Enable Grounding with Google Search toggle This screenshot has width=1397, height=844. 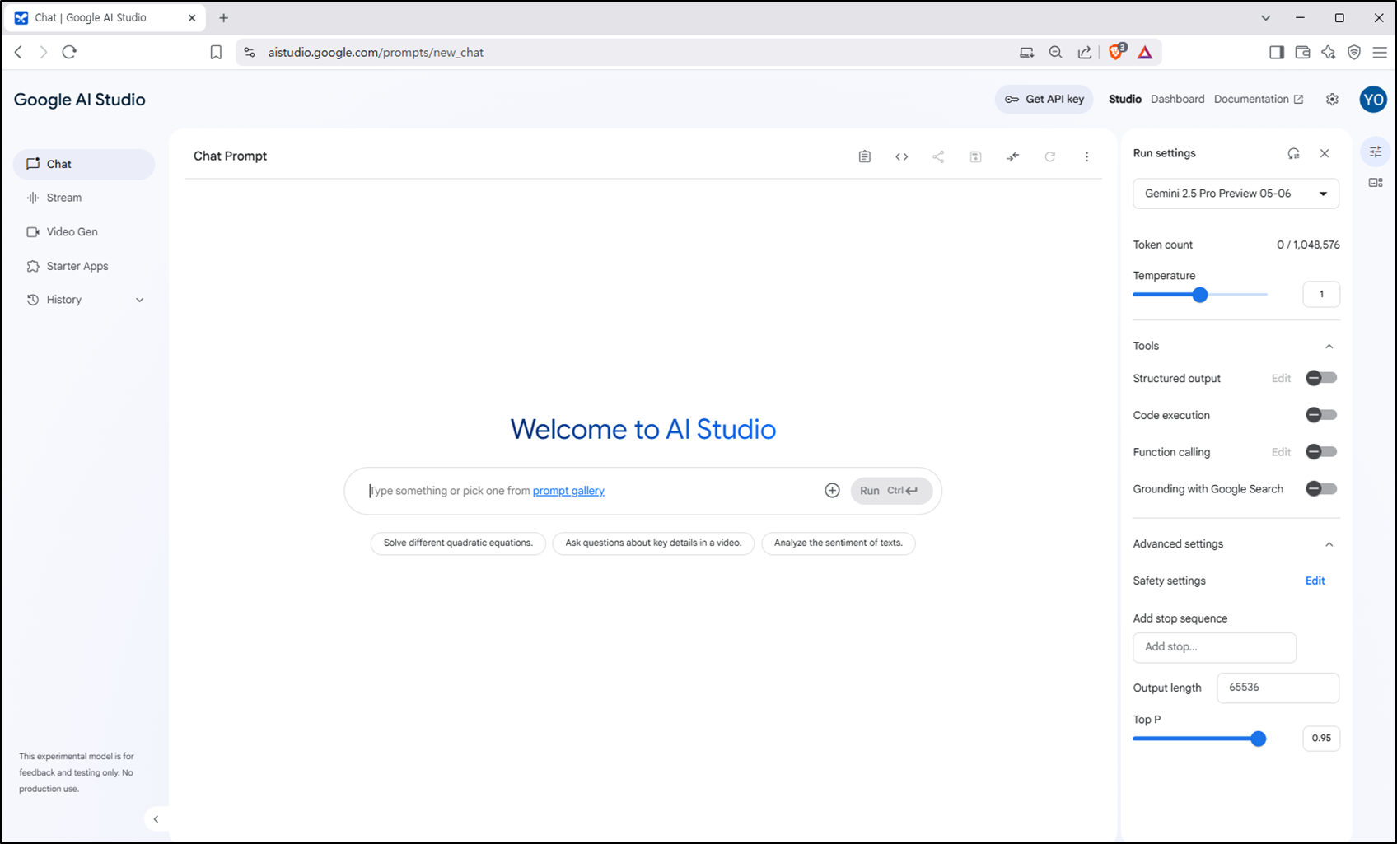pyautogui.click(x=1321, y=489)
